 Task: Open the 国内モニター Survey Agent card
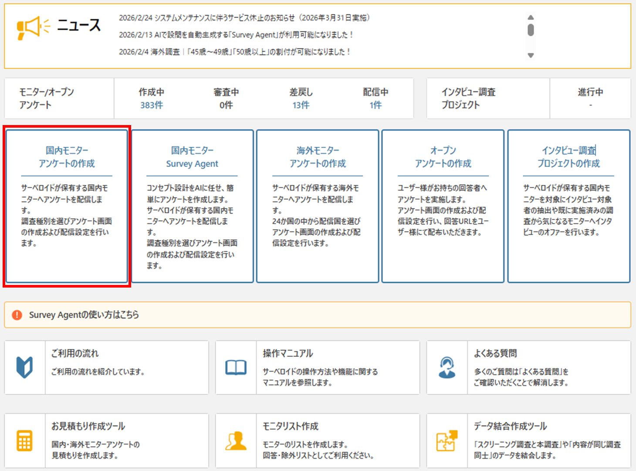tap(192, 206)
